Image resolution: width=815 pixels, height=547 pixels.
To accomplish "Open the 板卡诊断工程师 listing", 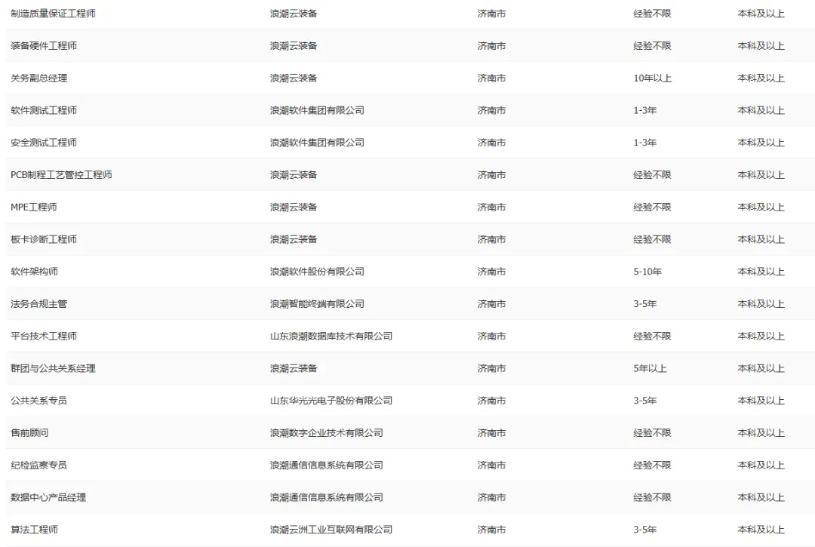I will click(x=44, y=239).
